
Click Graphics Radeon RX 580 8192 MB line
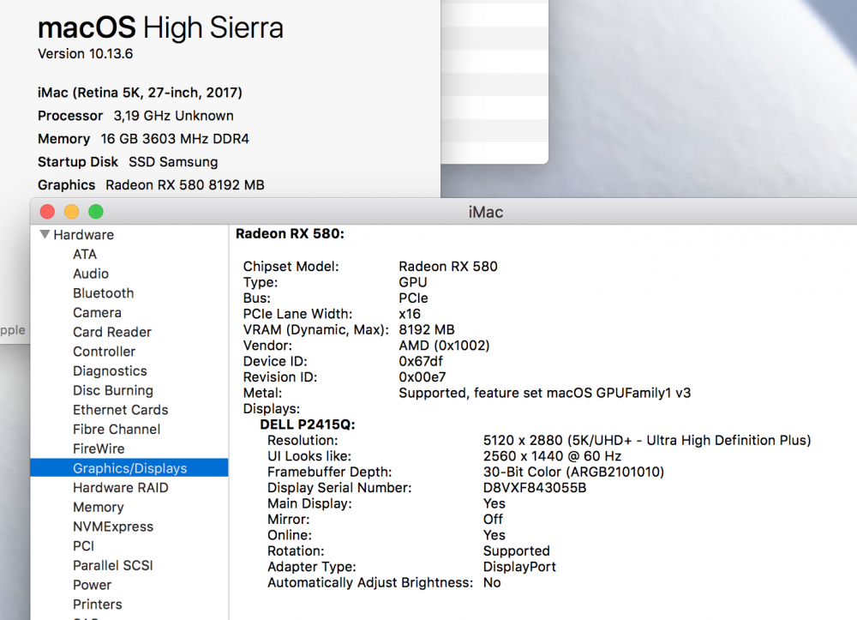click(151, 184)
